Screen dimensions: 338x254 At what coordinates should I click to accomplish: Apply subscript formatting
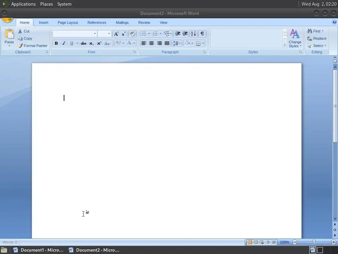pyautogui.click(x=91, y=43)
